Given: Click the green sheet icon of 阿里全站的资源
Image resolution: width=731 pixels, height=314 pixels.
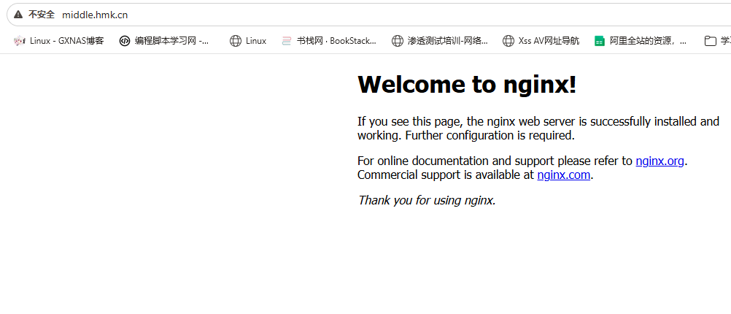Looking at the screenshot, I should click(x=600, y=41).
